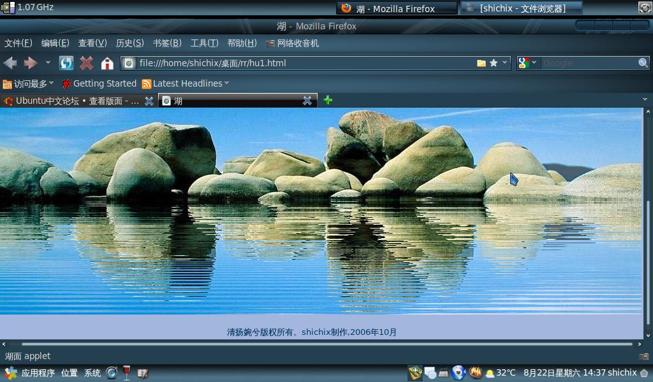Open the 网络收音机 menu item
This screenshot has height=382, width=653.
(292, 43)
